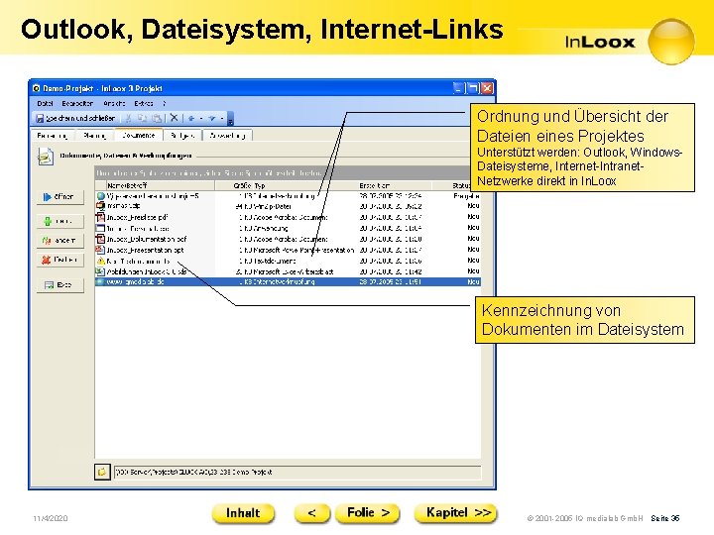Open the Bearbeiten menu
Viewport: 714px width, 535px height.
coord(77,104)
